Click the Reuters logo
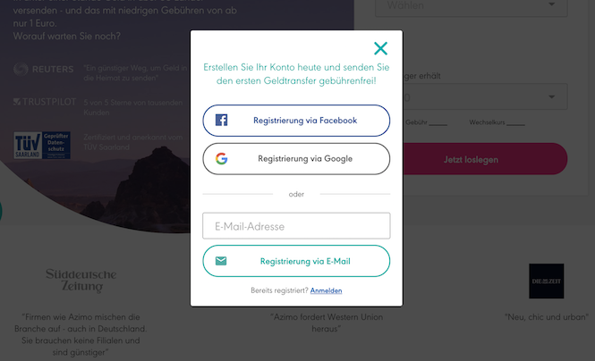Viewport: 595px width, 361px height. pos(44,70)
